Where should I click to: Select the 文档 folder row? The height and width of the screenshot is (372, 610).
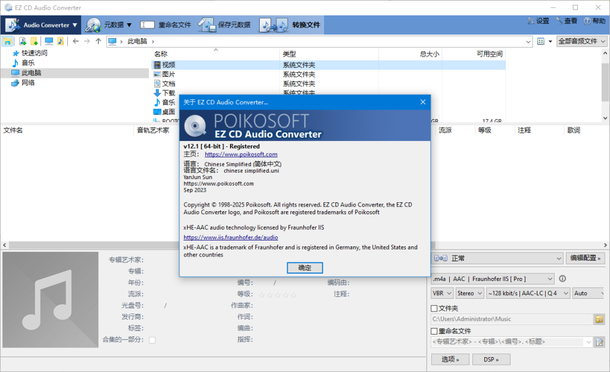(x=329, y=83)
